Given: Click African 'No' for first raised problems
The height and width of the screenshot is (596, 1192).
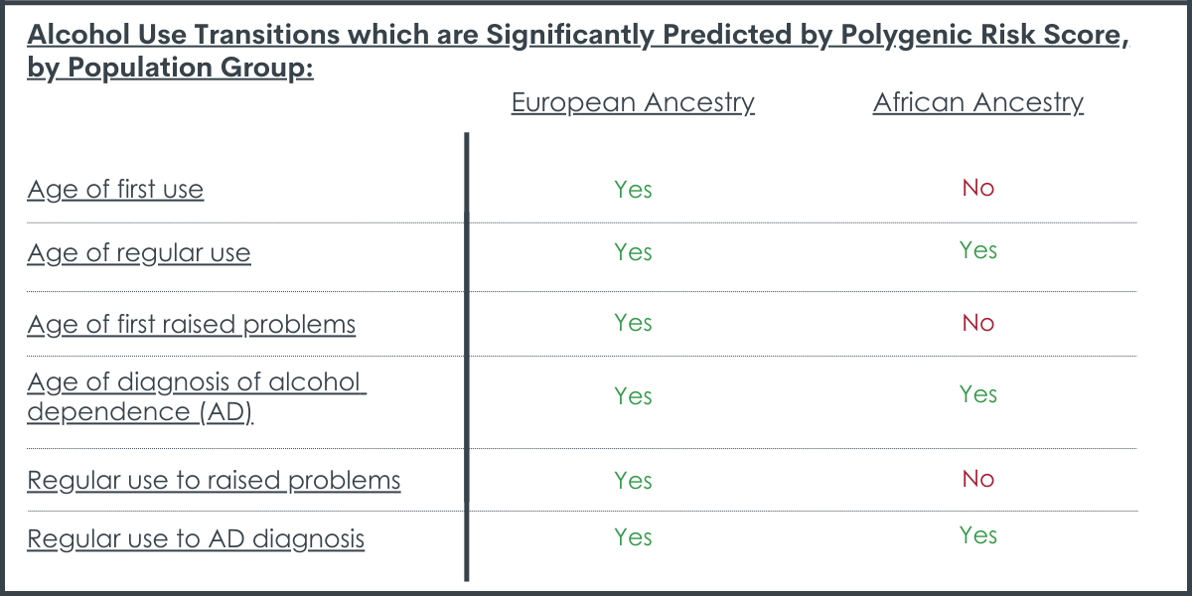Looking at the screenshot, I should coord(978,323).
